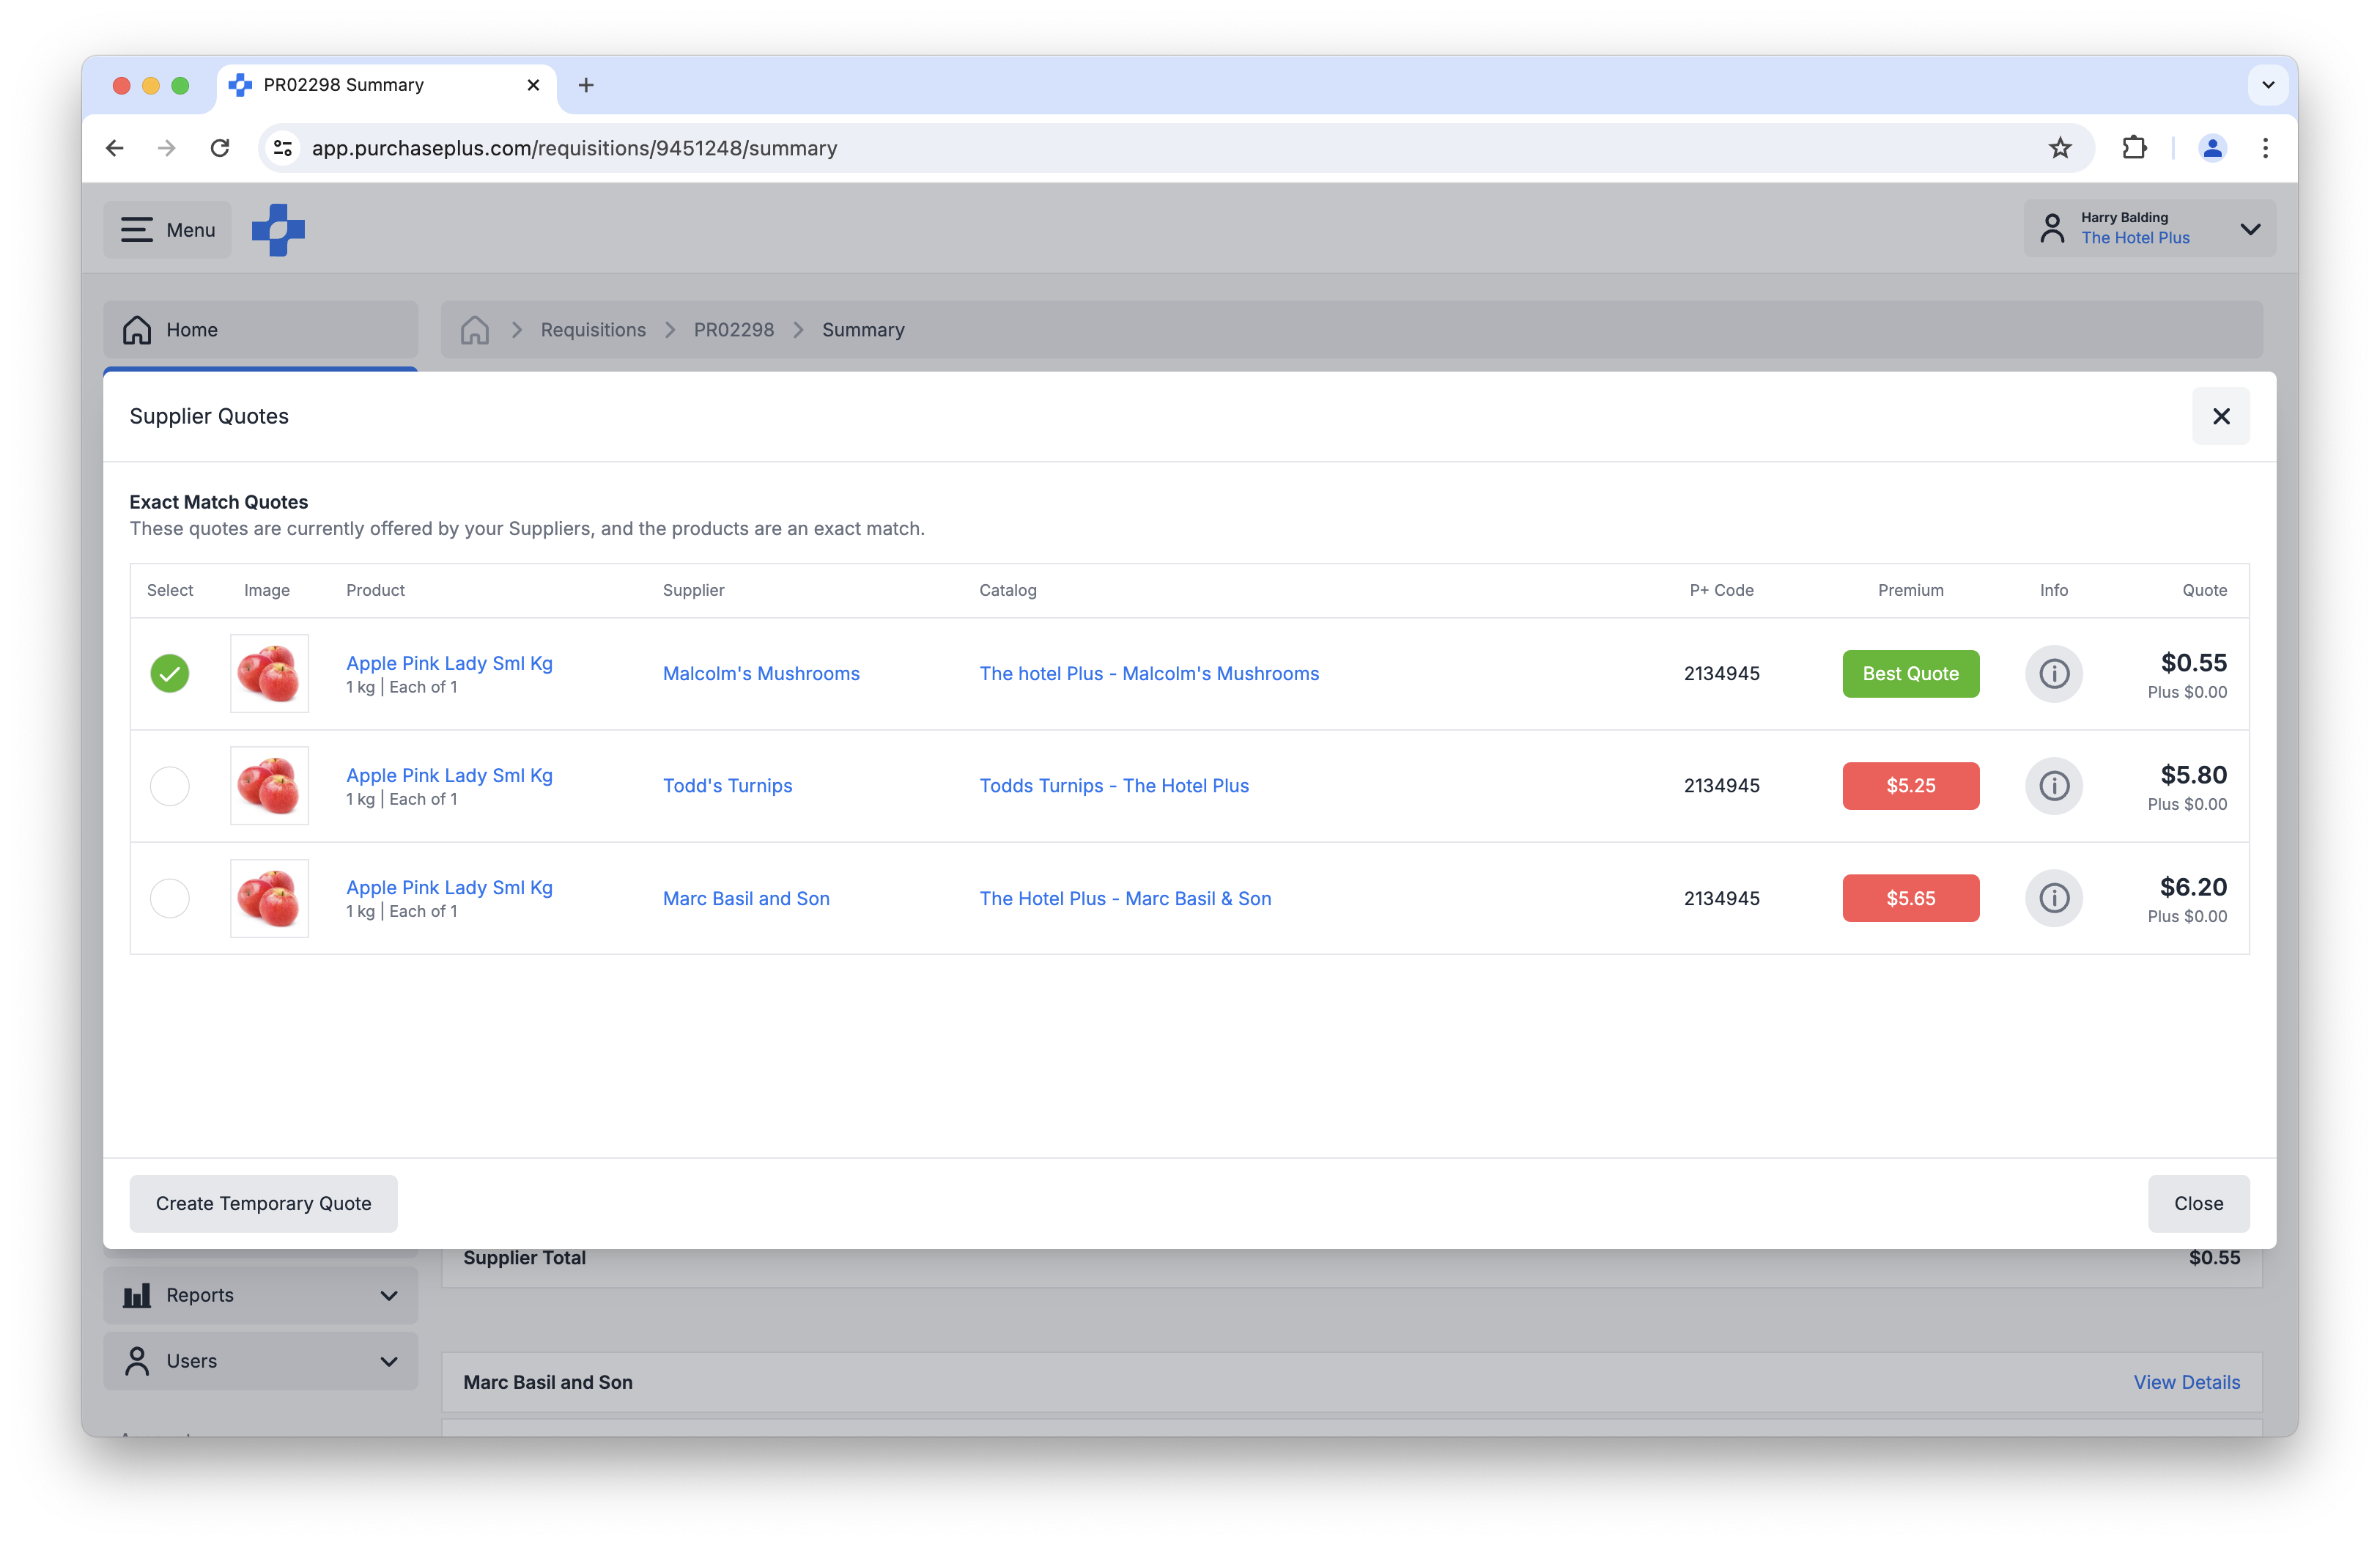Click the browser address bar URL
This screenshot has width=2380, height=1545.
click(574, 148)
